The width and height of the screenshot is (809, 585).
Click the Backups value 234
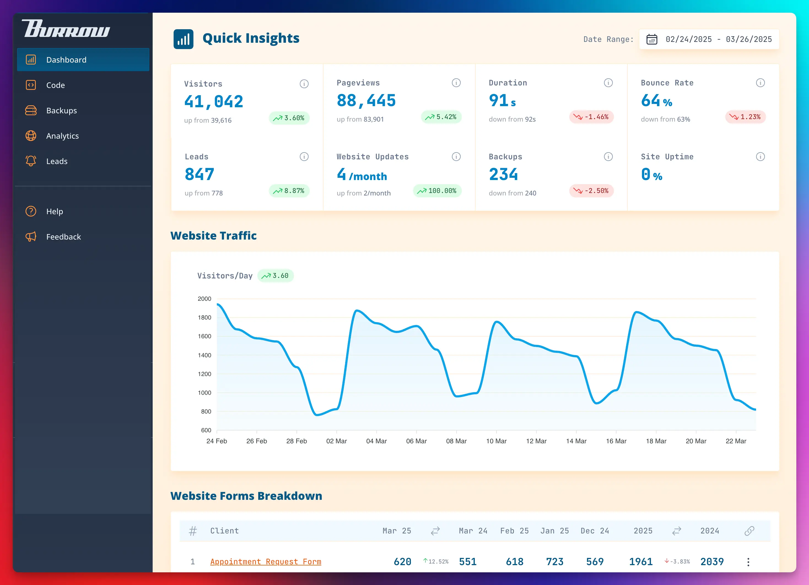(503, 175)
